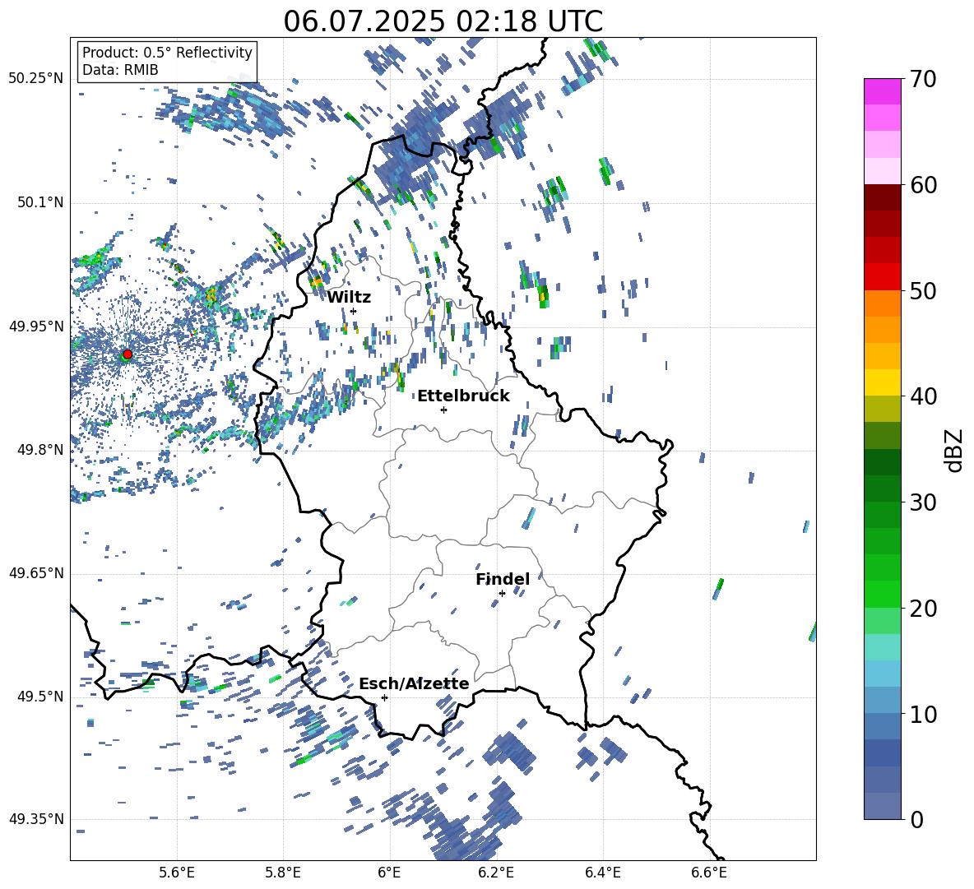
Task: Click the 10 colorbar tick label
Action: [x=924, y=714]
